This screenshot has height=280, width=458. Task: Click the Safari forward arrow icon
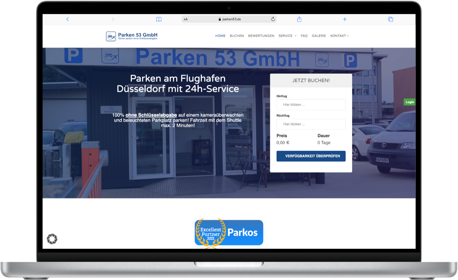tap(113, 19)
